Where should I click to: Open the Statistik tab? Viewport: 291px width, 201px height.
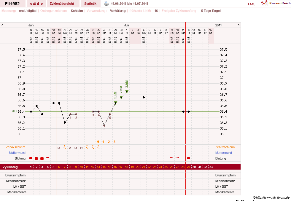(x=90, y=4)
